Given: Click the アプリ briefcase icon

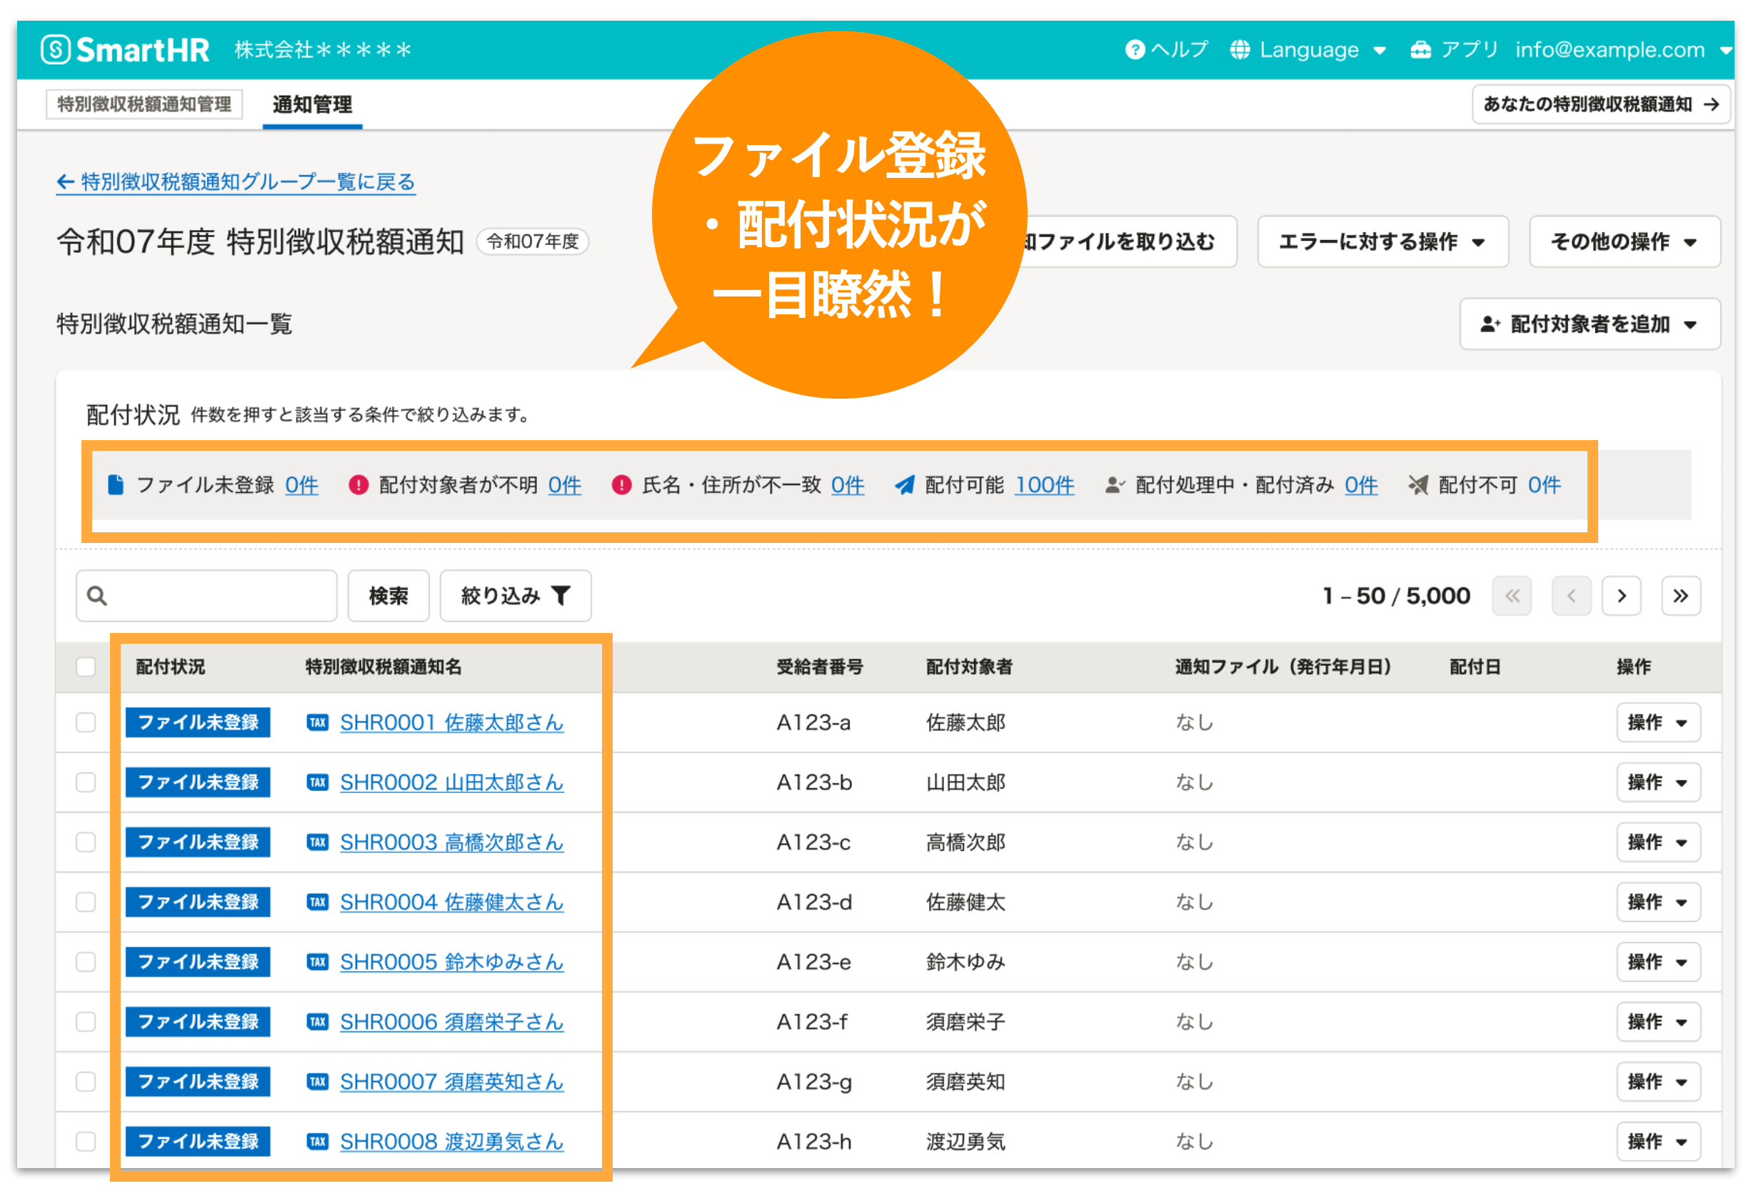Looking at the screenshot, I should click(1423, 49).
